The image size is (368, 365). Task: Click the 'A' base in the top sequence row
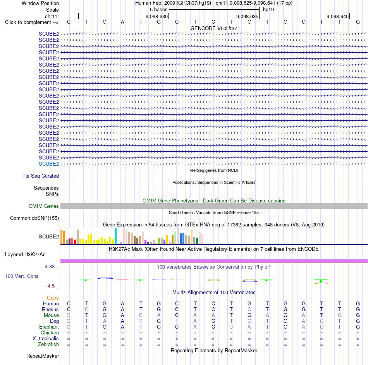[x=122, y=22]
